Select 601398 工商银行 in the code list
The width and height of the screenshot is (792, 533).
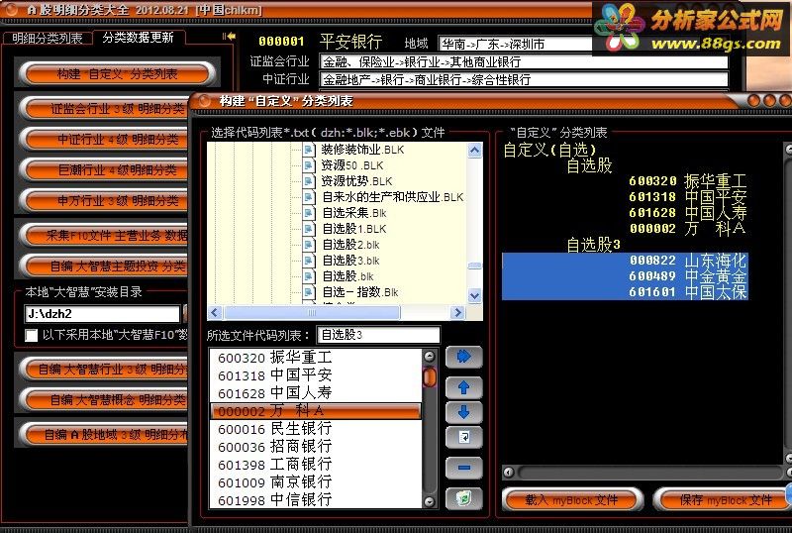315,465
